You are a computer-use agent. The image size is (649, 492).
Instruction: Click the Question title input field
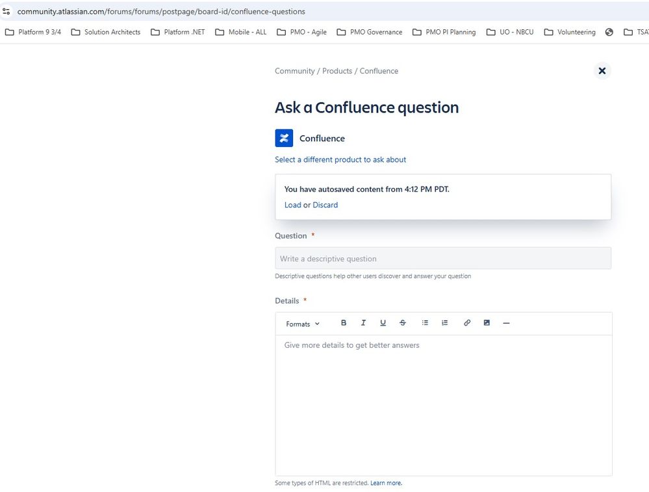(x=443, y=259)
